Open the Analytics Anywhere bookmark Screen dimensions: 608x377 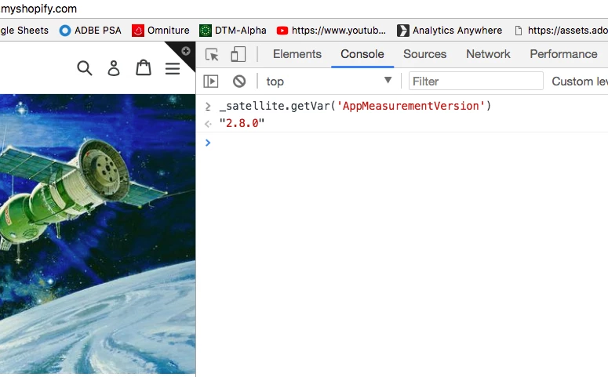(x=450, y=31)
